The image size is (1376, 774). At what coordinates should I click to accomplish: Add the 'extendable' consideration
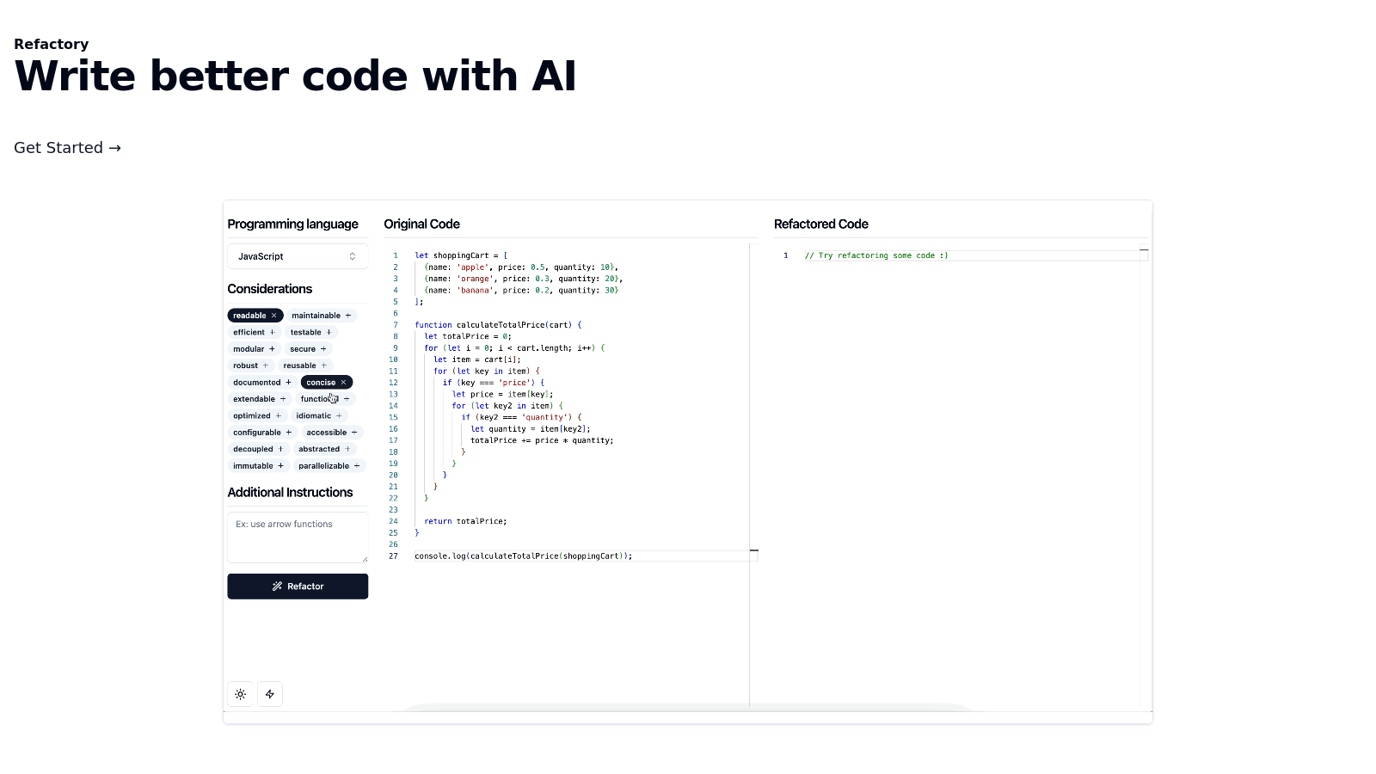(260, 399)
